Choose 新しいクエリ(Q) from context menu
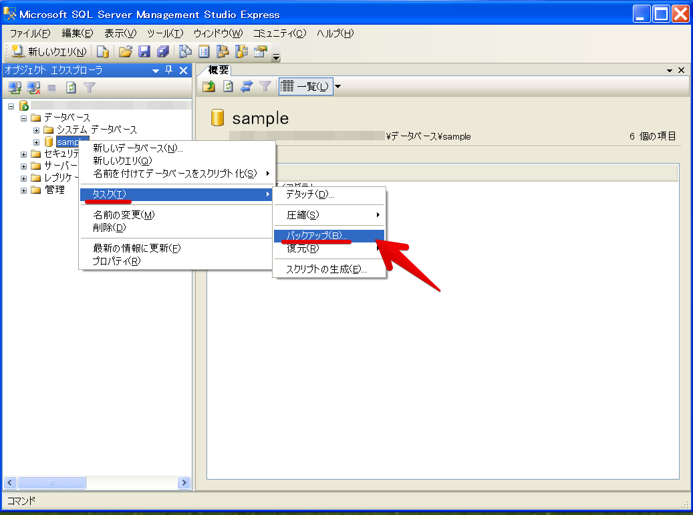This screenshot has width=693, height=515. click(x=176, y=161)
